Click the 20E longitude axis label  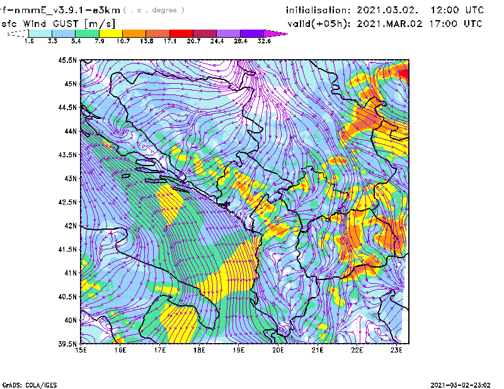tap(278, 350)
